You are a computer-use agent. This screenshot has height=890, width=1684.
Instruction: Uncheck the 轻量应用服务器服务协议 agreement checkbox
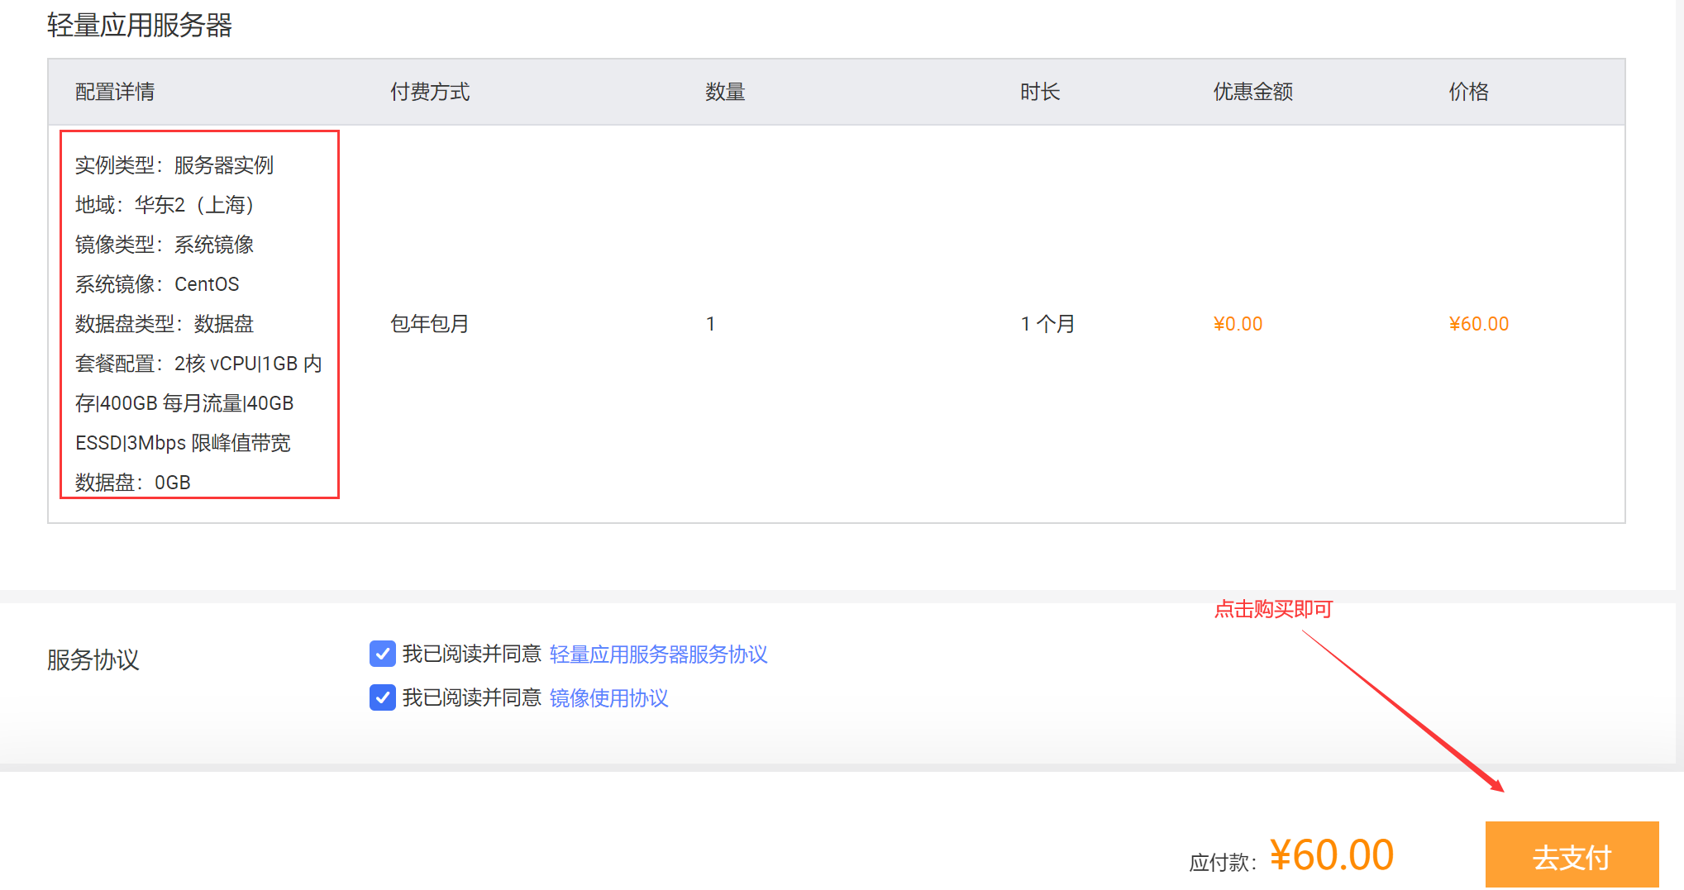coord(382,654)
